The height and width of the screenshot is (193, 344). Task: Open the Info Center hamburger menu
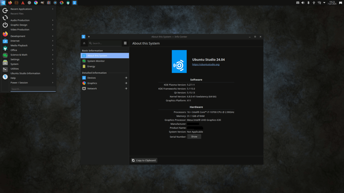coord(125,43)
